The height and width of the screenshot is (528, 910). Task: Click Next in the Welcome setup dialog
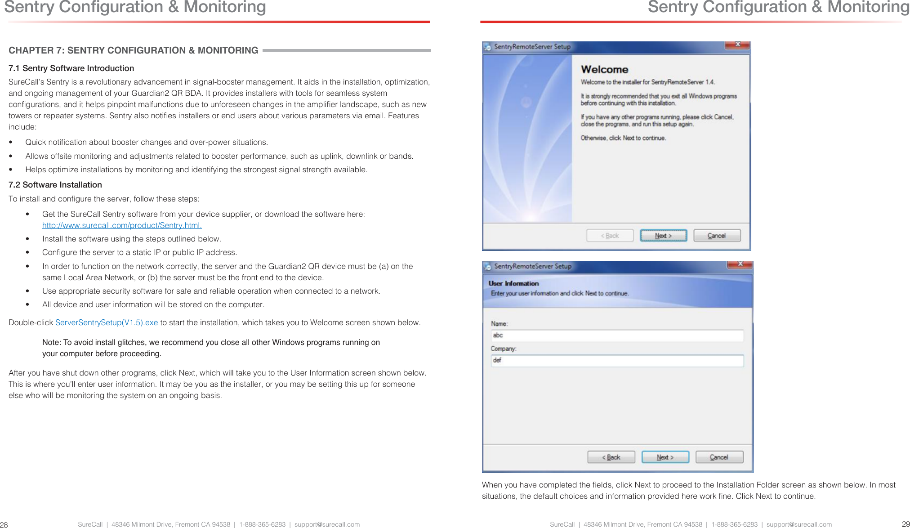pyautogui.click(x=663, y=236)
